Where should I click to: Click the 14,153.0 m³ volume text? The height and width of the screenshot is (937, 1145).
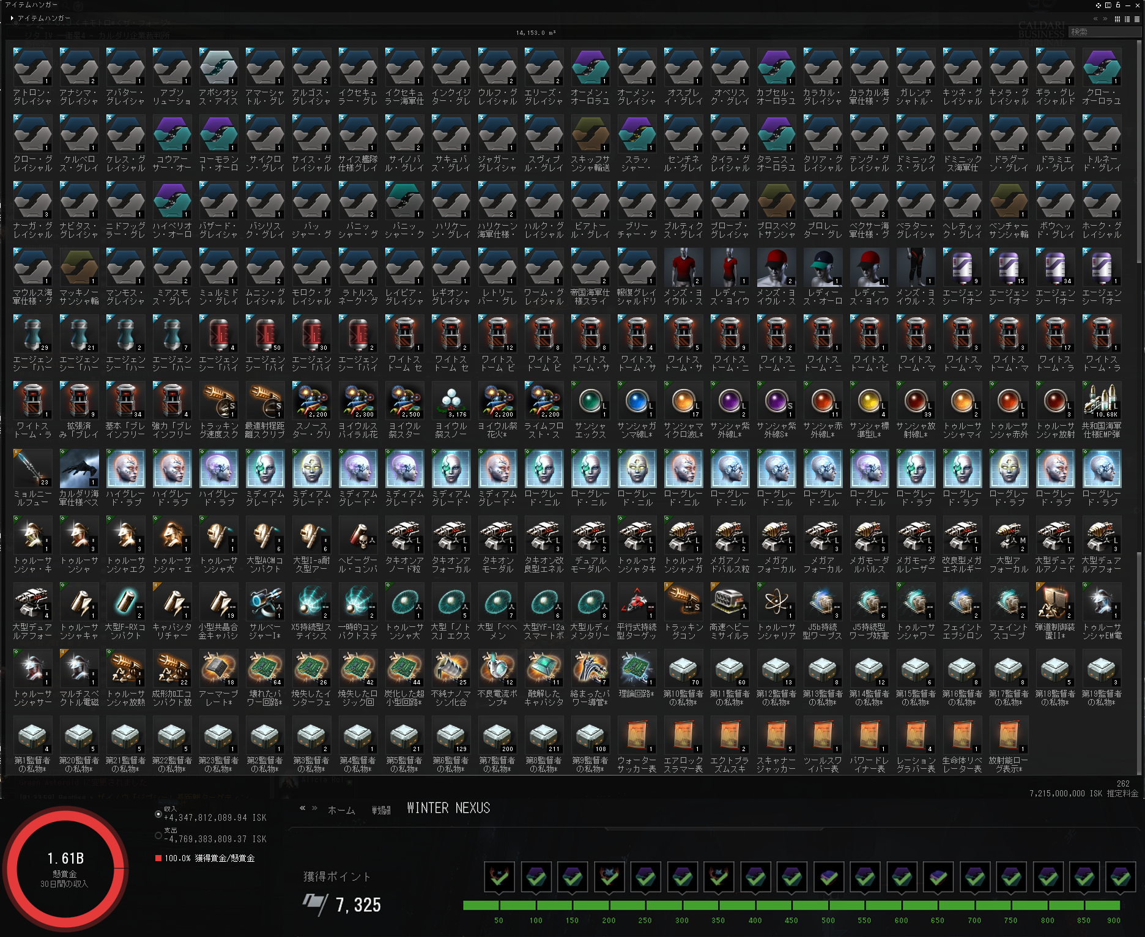536,33
